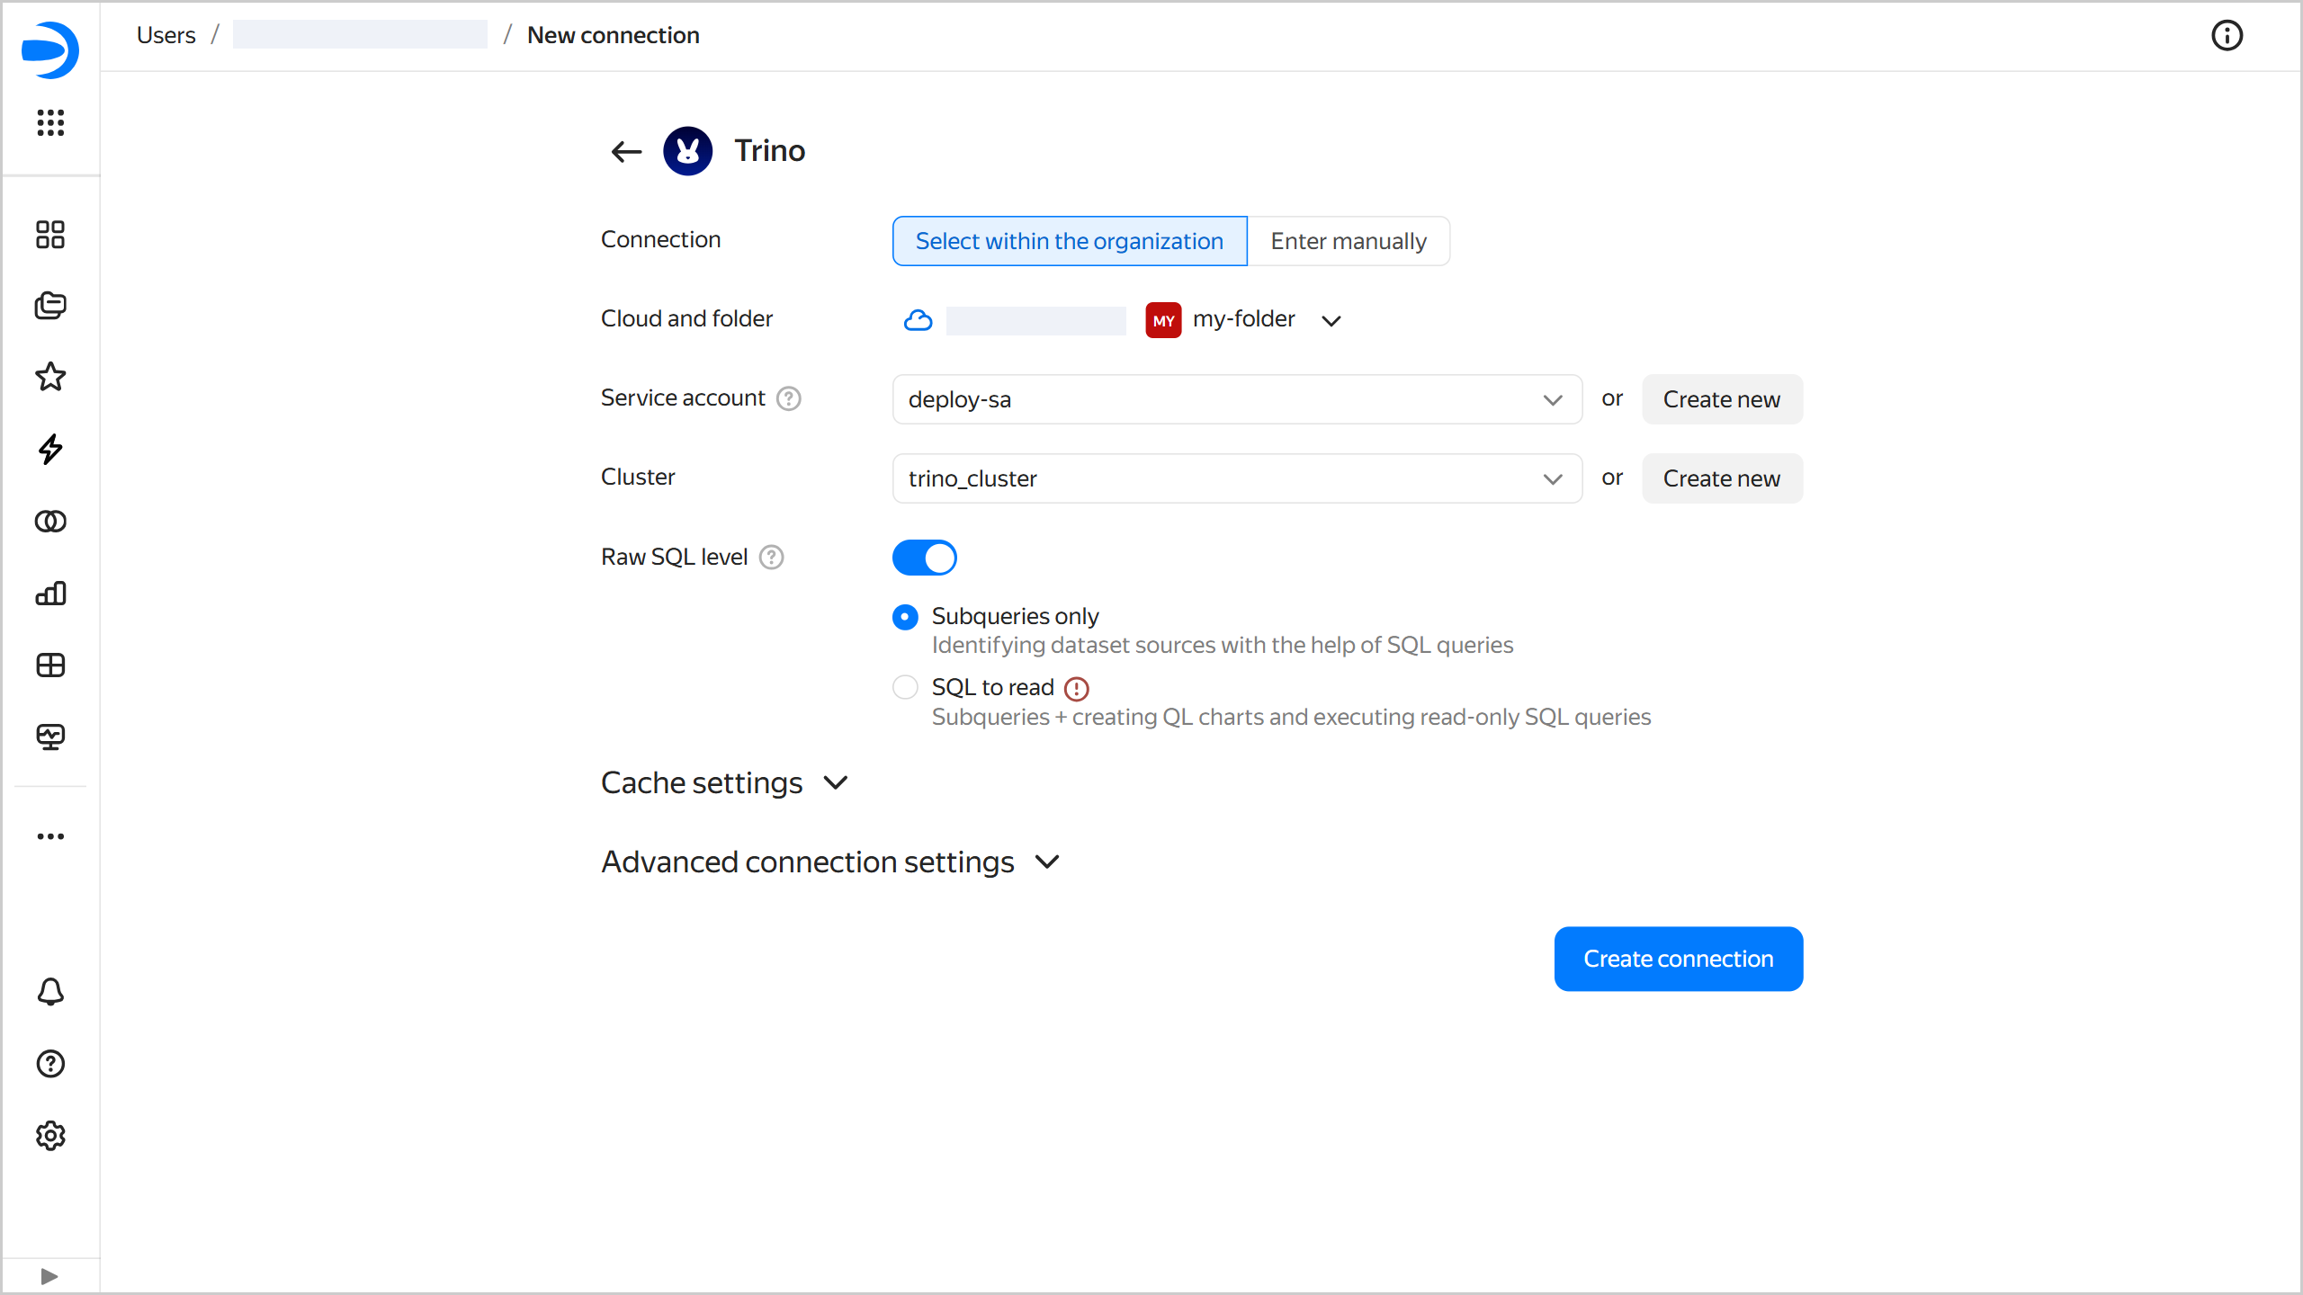Viewport: 2303px width, 1295px height.
Task: Click the New connection breadcrumb
Action: click(614, 35)
